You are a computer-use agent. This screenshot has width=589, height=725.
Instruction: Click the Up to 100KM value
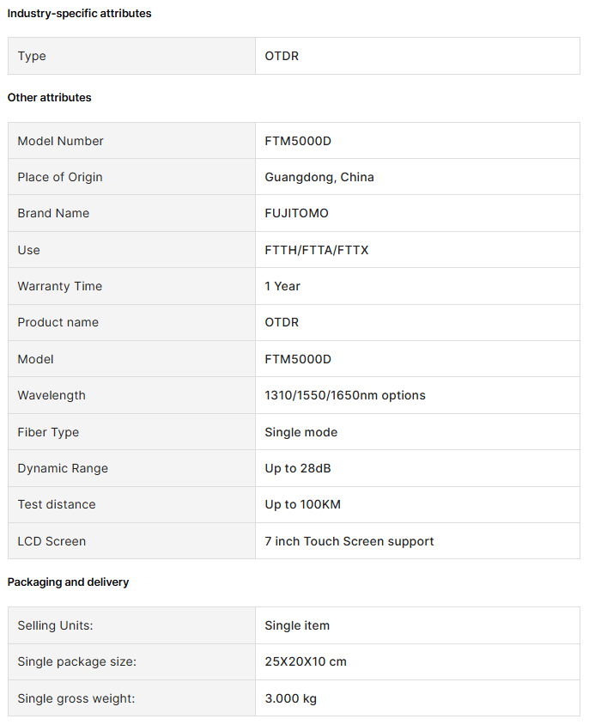coord(302,504)
